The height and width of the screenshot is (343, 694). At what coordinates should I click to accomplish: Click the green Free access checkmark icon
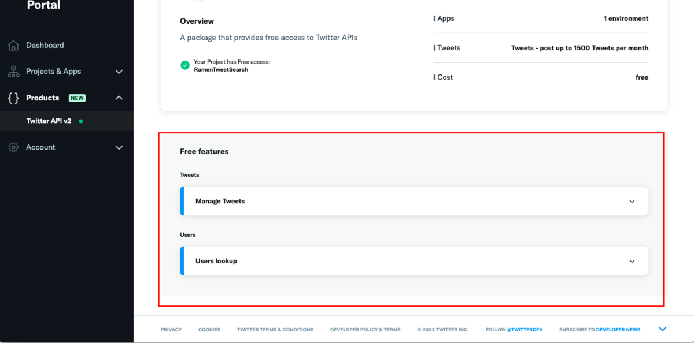pos(185,65)
